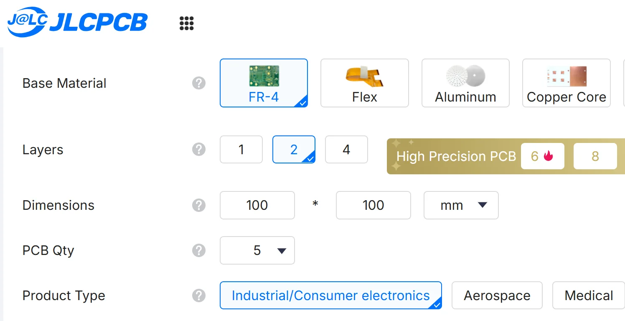Select Flex base material option
Screen dimensions: 625x321
364,83
